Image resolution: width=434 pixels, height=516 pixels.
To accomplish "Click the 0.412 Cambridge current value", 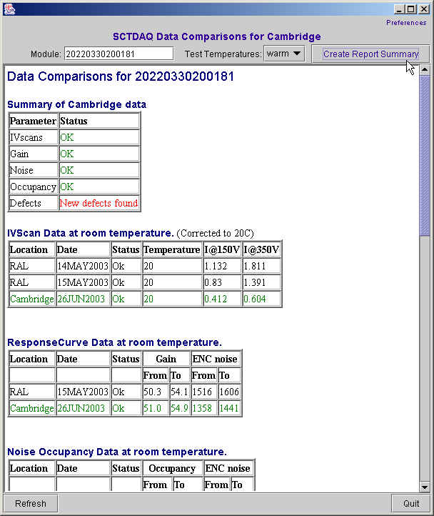I will pos(216,299).
